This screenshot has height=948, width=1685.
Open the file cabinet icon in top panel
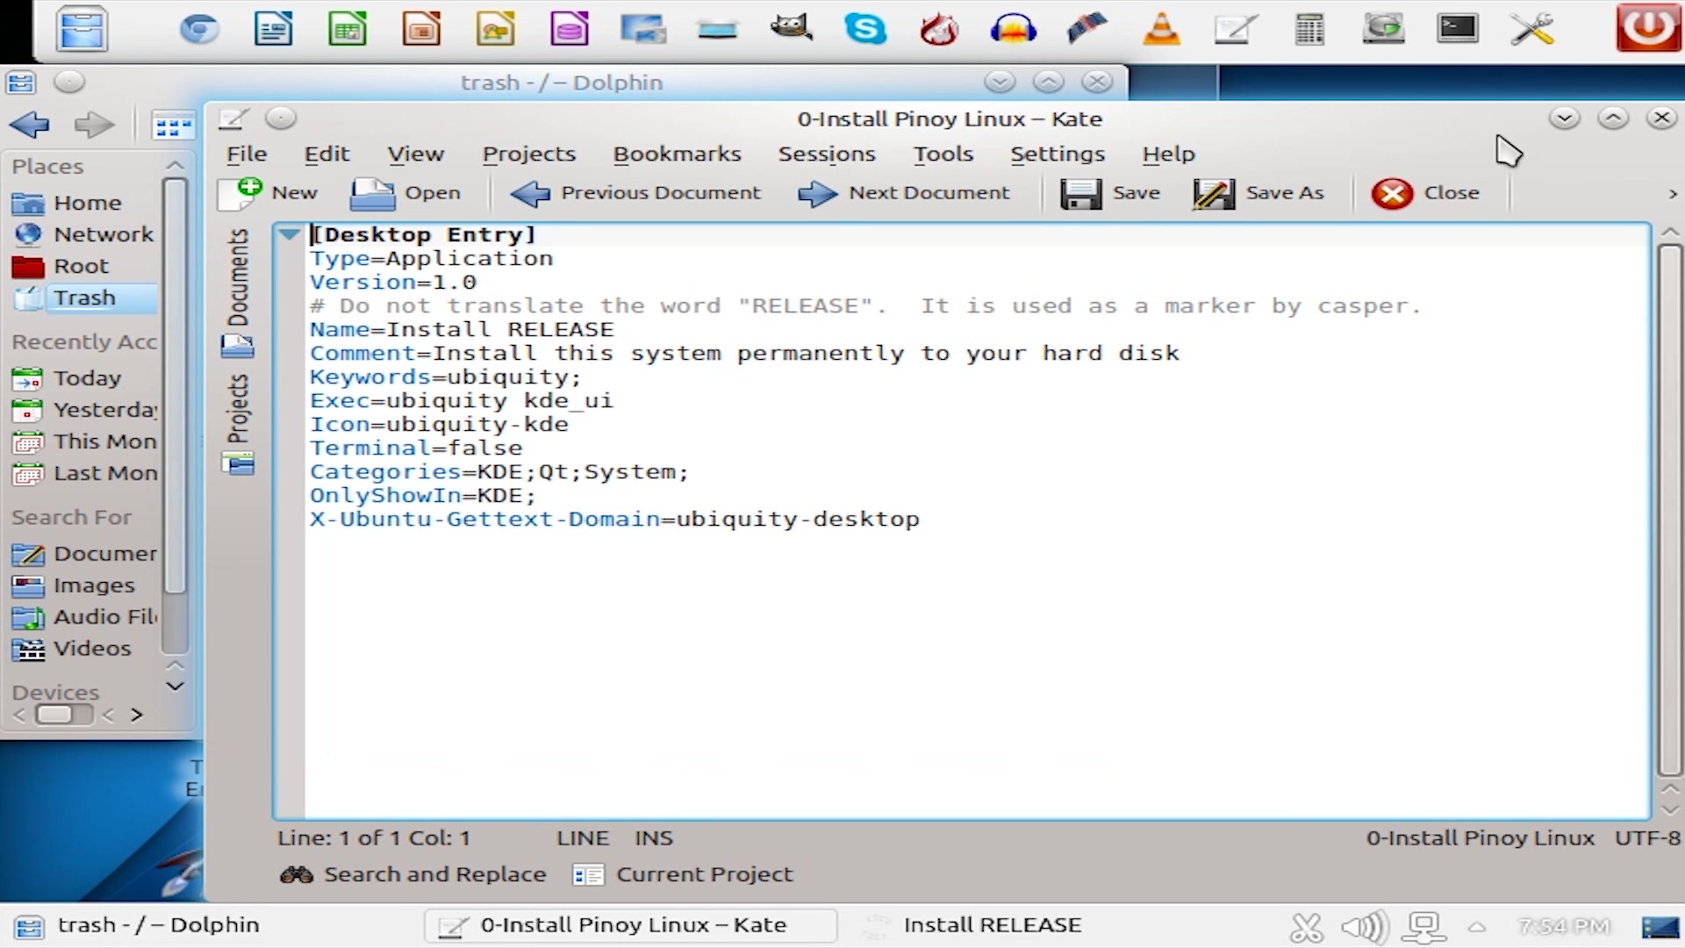pos(82,28)
